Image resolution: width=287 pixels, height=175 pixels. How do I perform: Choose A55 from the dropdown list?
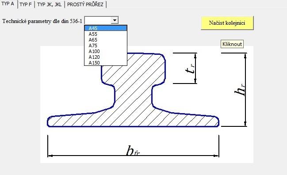106,34
